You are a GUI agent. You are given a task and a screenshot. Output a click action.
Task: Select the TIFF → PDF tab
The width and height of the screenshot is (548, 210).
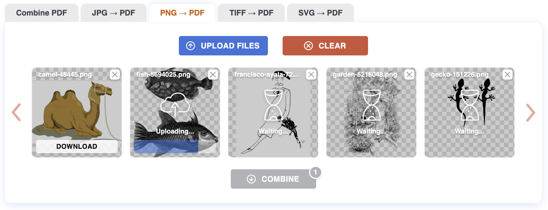coord(251,13)
